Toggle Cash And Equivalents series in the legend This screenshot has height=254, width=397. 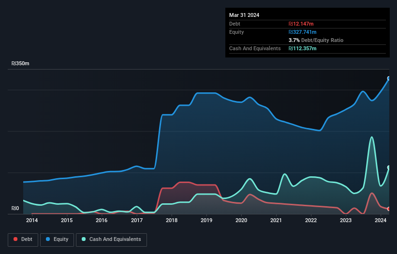(x=111, y=240)
